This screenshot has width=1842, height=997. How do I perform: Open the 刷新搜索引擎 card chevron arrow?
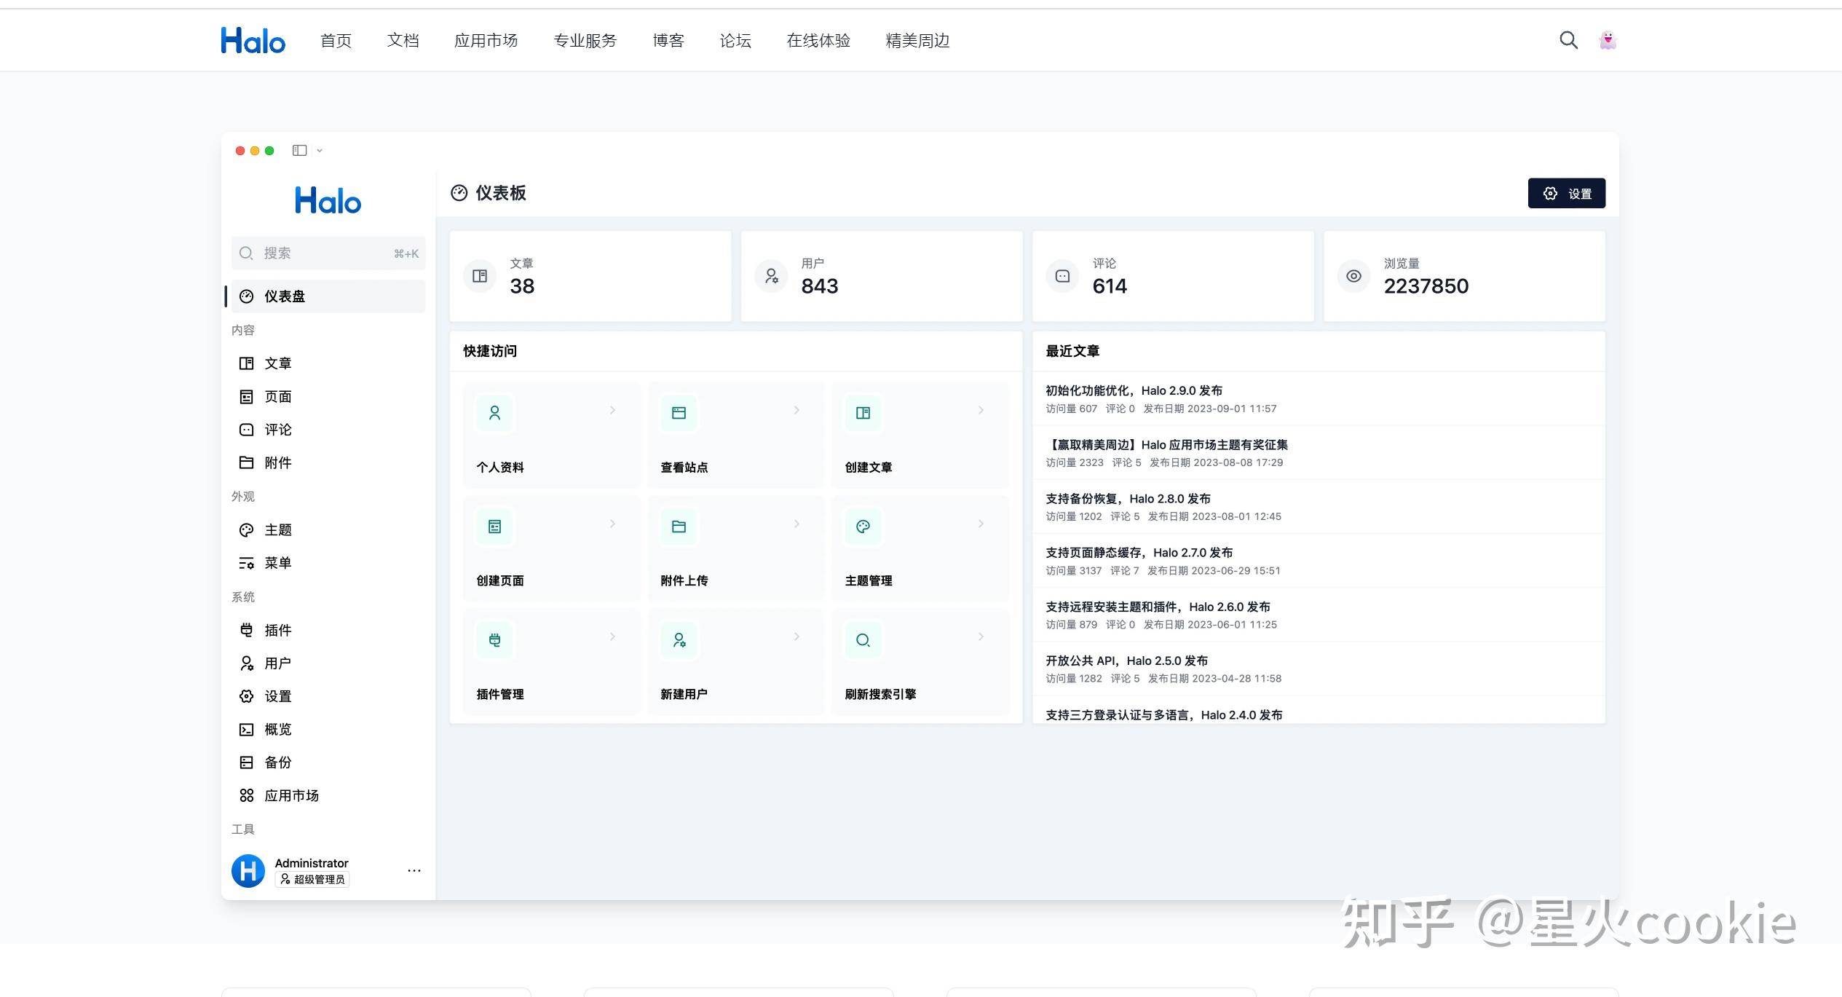click(981, 637)
